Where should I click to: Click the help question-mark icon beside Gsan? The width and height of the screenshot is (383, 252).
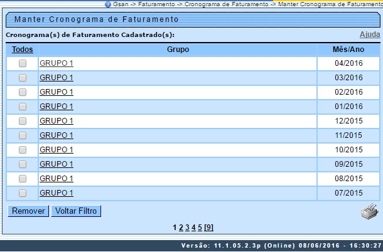(108, 4)
